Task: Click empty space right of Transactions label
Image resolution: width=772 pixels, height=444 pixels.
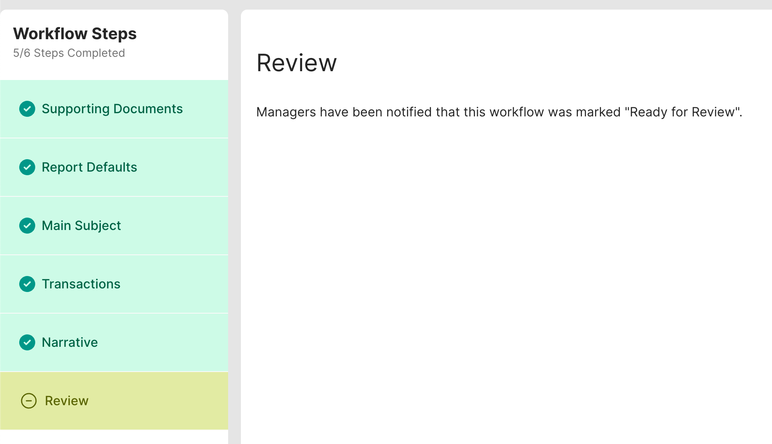Action: point(176,284)
